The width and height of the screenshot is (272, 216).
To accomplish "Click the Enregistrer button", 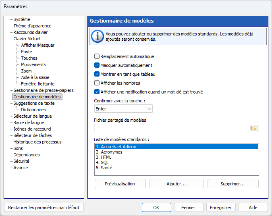I will click(x=221, y=208).
